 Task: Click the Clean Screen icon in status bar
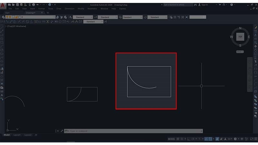pyautogui.click(x=252, y=139)
